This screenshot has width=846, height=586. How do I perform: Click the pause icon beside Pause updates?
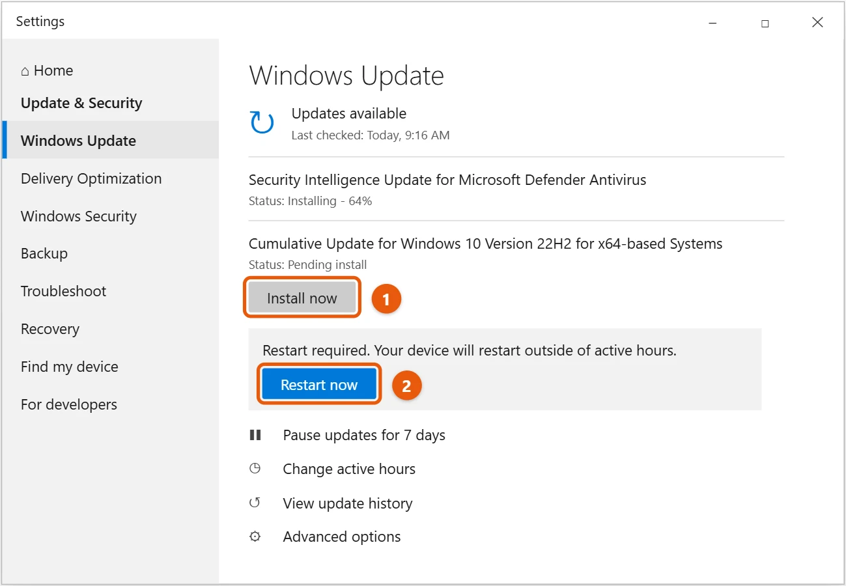[x=255, y=435]
